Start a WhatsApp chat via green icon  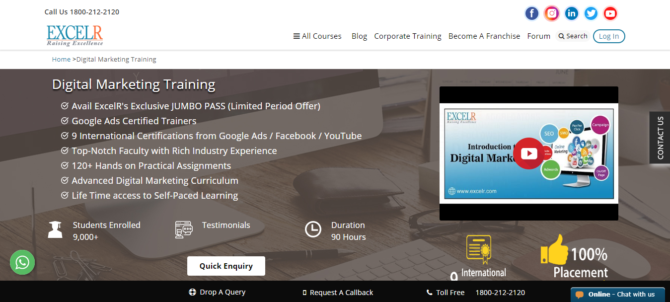[22, 262]
